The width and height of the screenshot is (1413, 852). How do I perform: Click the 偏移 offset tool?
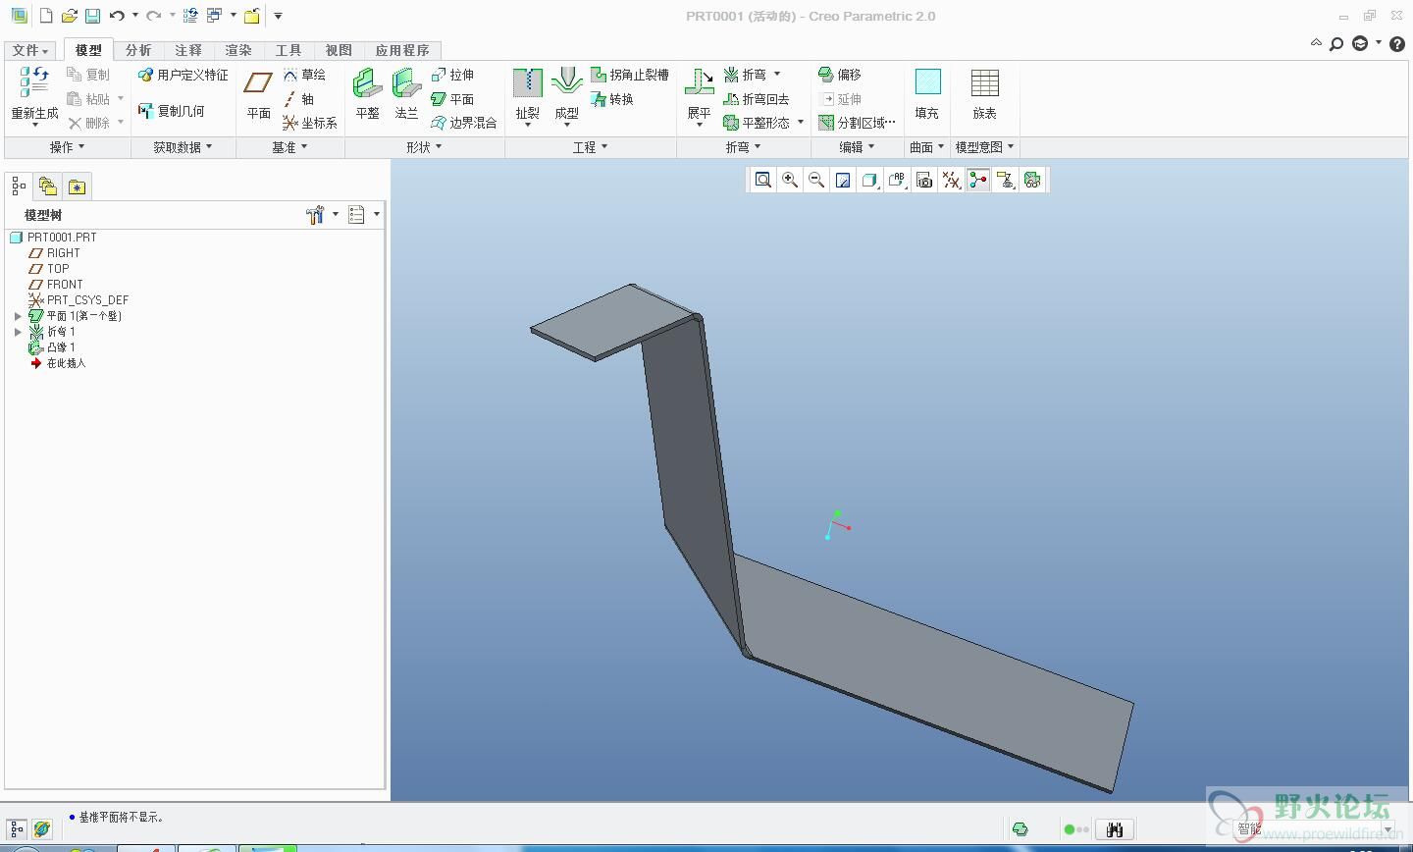pos(840,75)
